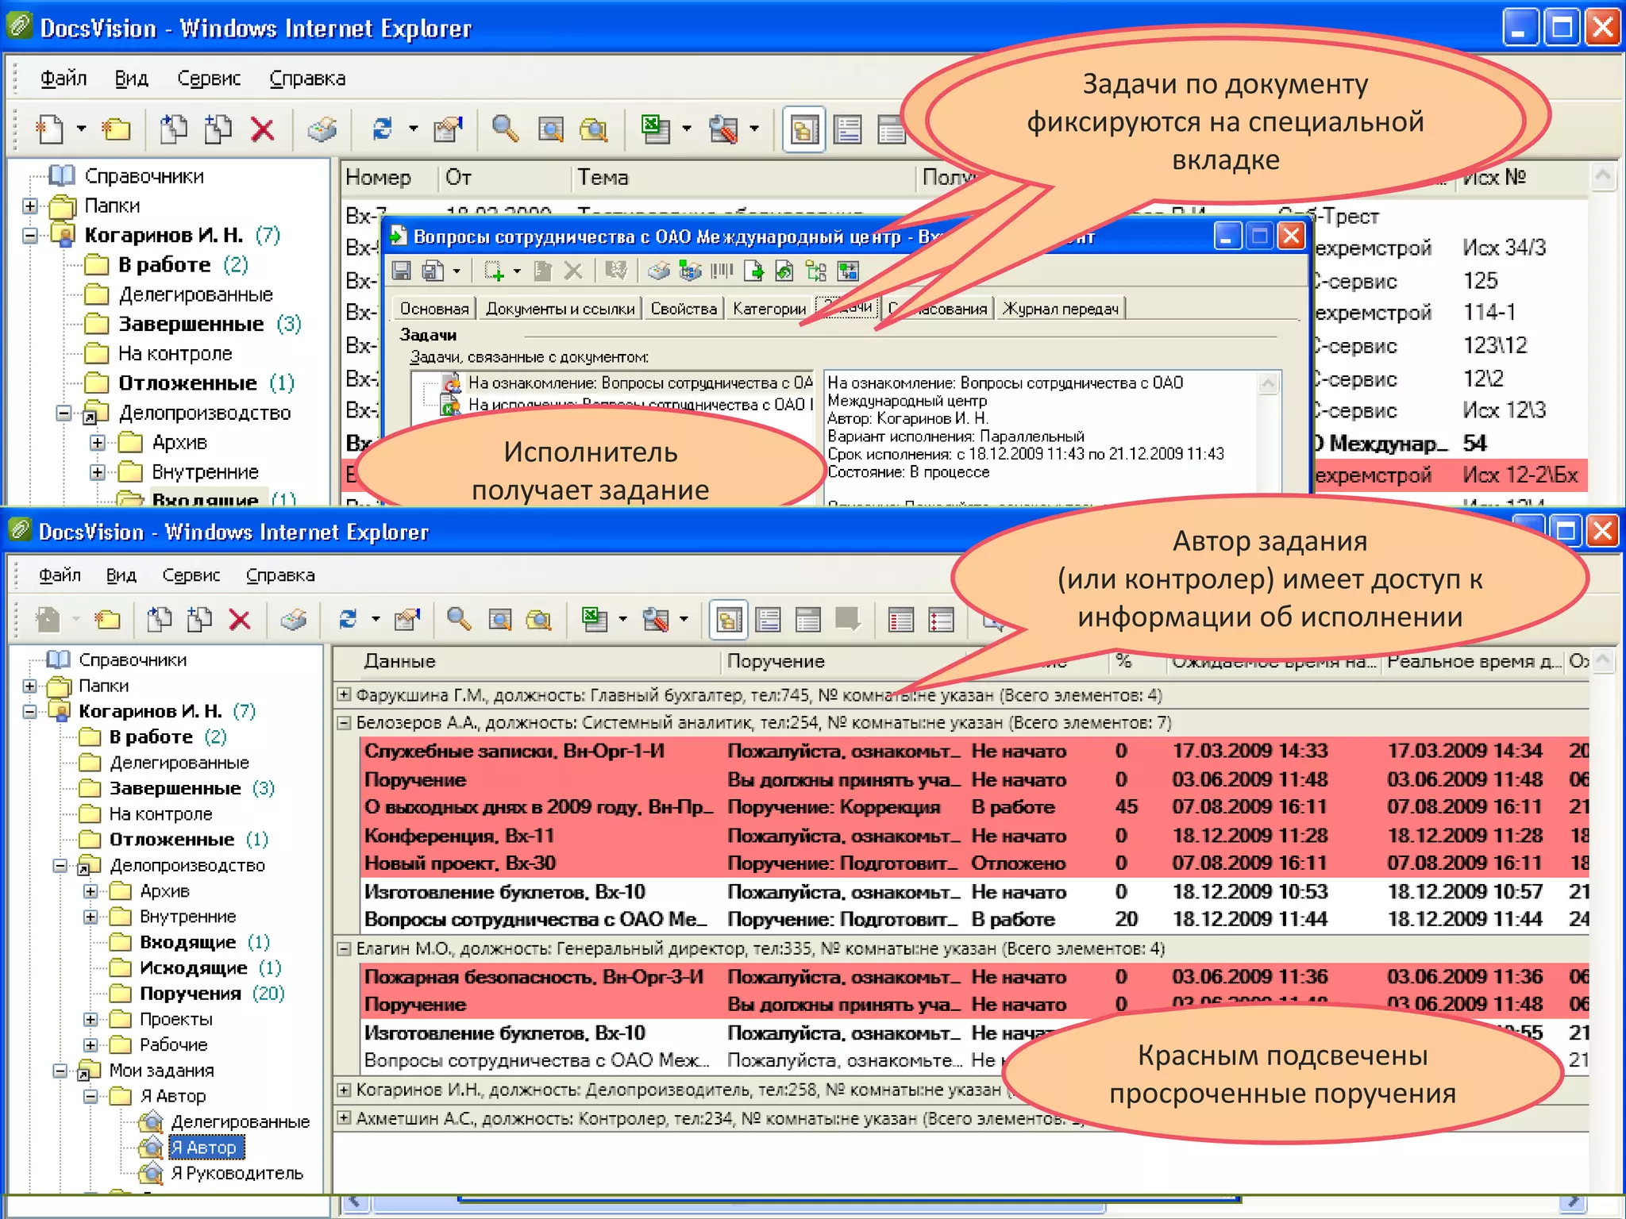1626x1219 pixels.
Task: Click the Print icon in the lower window toolbar
Action: (293, 620)
